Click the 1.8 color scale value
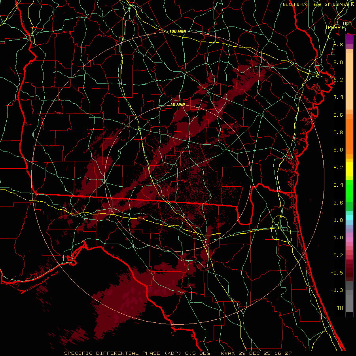This screenshot has width=356, height=356. coord(338,220)
